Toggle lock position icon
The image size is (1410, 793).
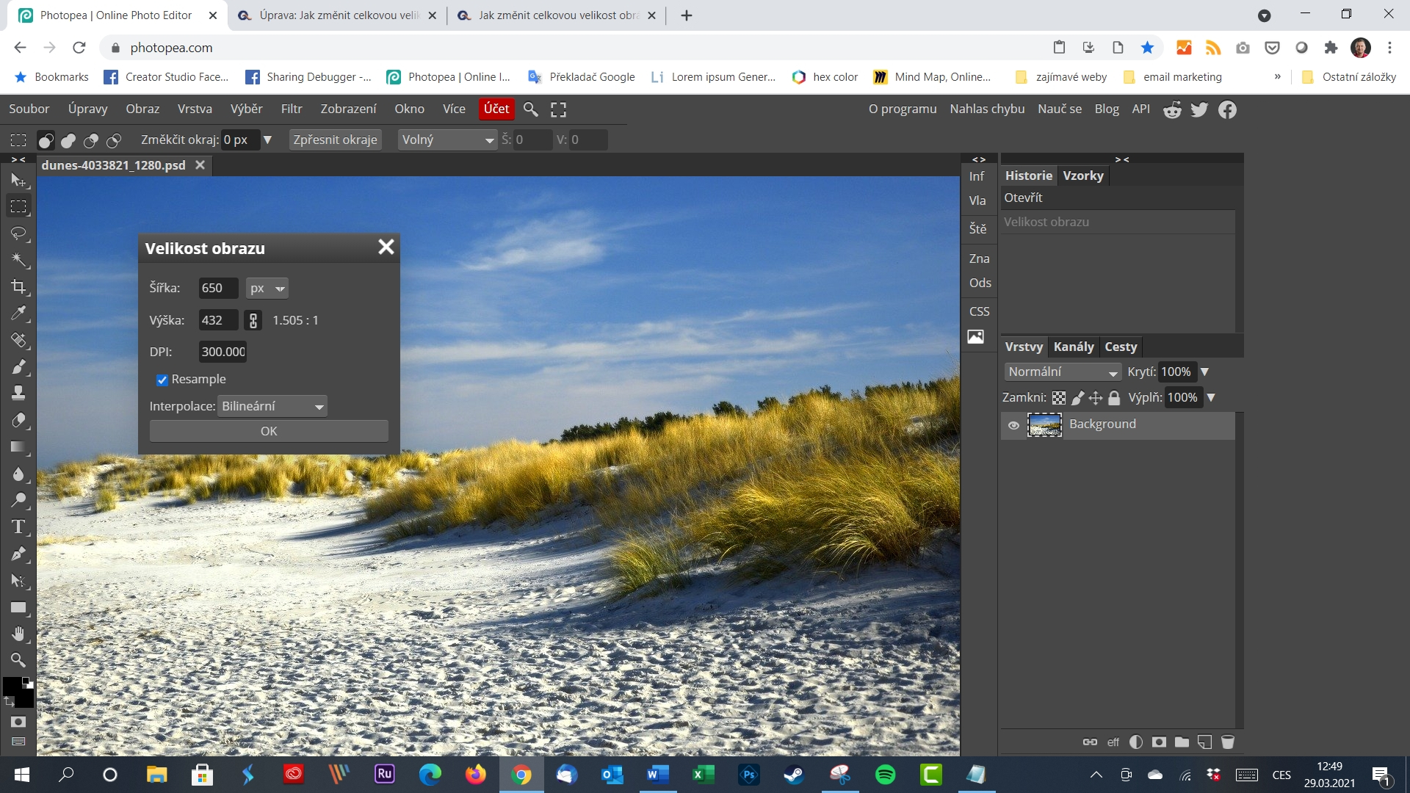1096,398
